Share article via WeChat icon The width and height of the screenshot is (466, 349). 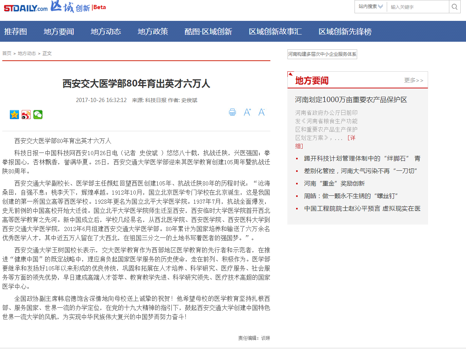click(38, 115)
